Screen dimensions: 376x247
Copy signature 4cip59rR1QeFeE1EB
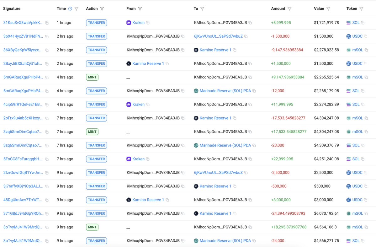pyautogui.click(x=47, y=105)
